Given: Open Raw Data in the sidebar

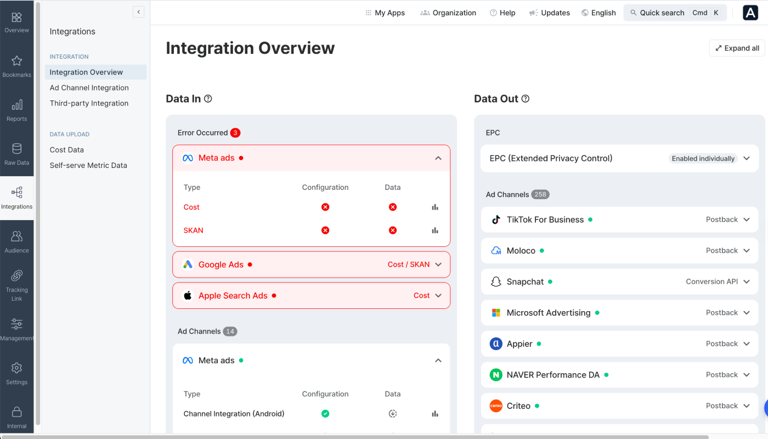Looking at the screenshot, I should point(16,154).
